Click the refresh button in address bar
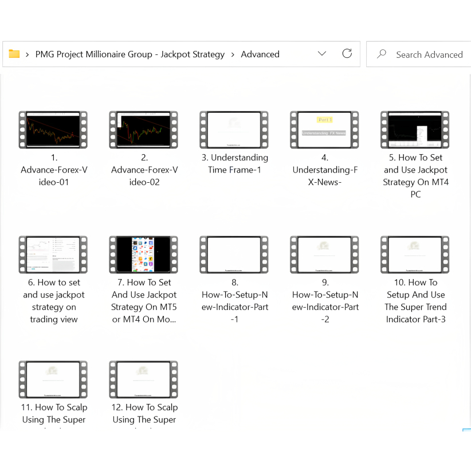471x471 pixels. (347, 54)
